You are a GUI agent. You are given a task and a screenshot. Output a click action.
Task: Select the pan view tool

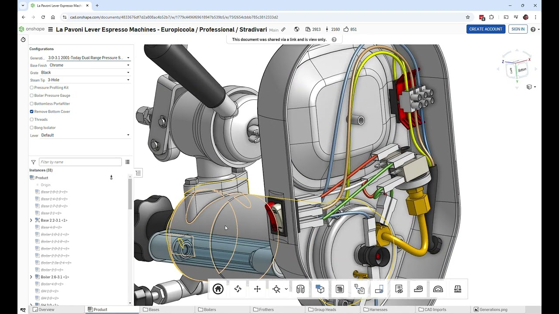coord(257,289)
